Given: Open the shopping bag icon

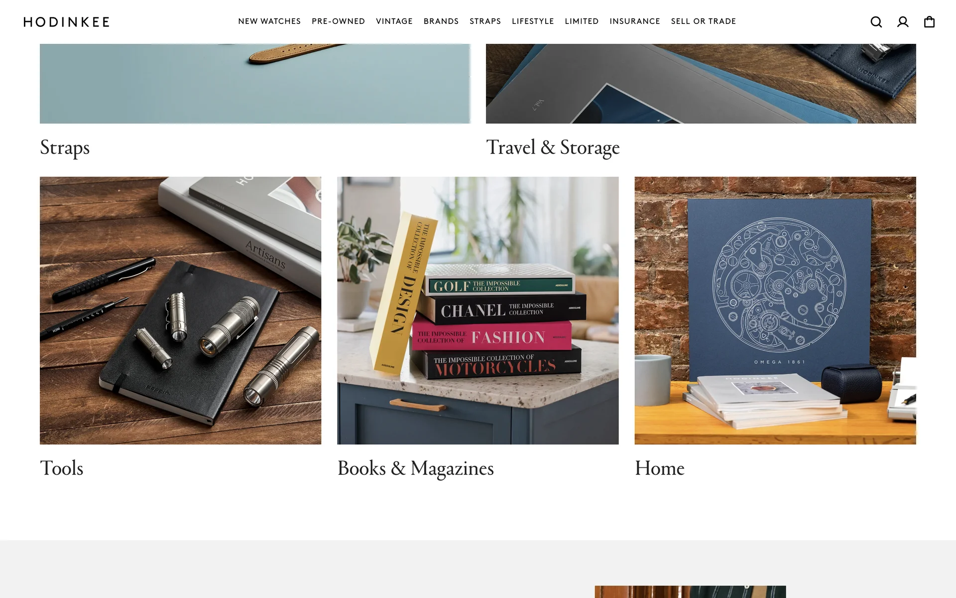Looking at the screenshot, I should (929, 22).
